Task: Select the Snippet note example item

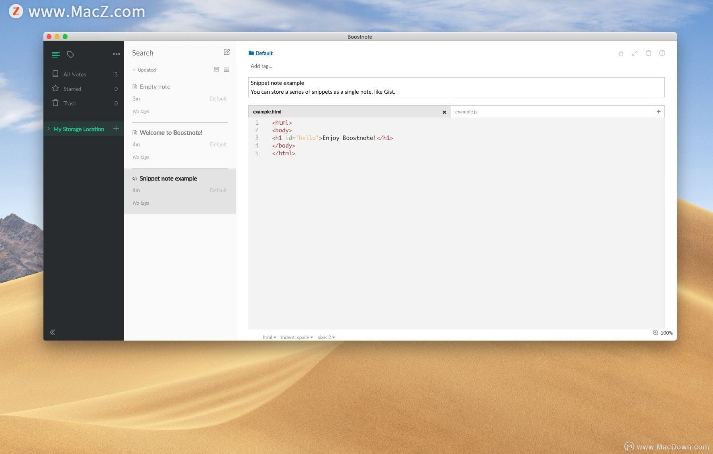Action: pyautogui.click(x=180, y=191)
